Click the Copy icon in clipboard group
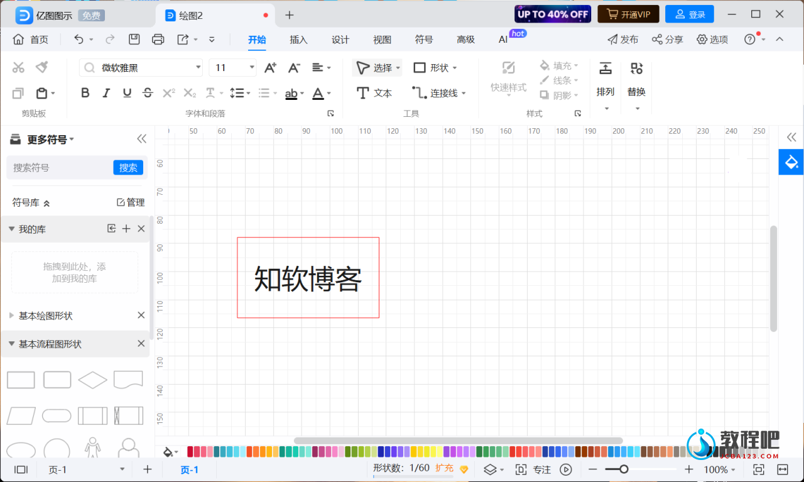The image size is (804, 482). (x=18, y=93)
